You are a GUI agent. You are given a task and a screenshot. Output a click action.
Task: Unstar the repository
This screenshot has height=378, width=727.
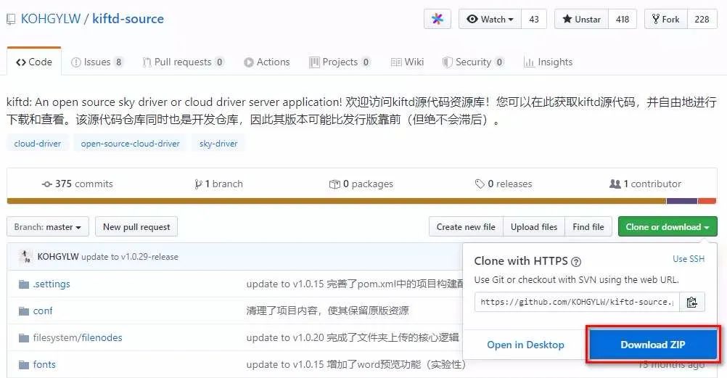pos(581,19)
